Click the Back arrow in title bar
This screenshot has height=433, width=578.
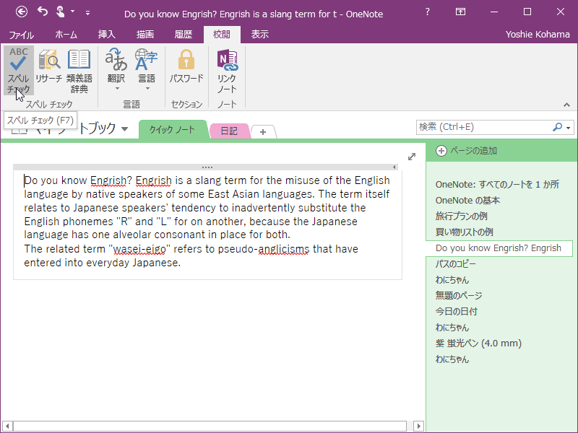click(x=22, y=12)
